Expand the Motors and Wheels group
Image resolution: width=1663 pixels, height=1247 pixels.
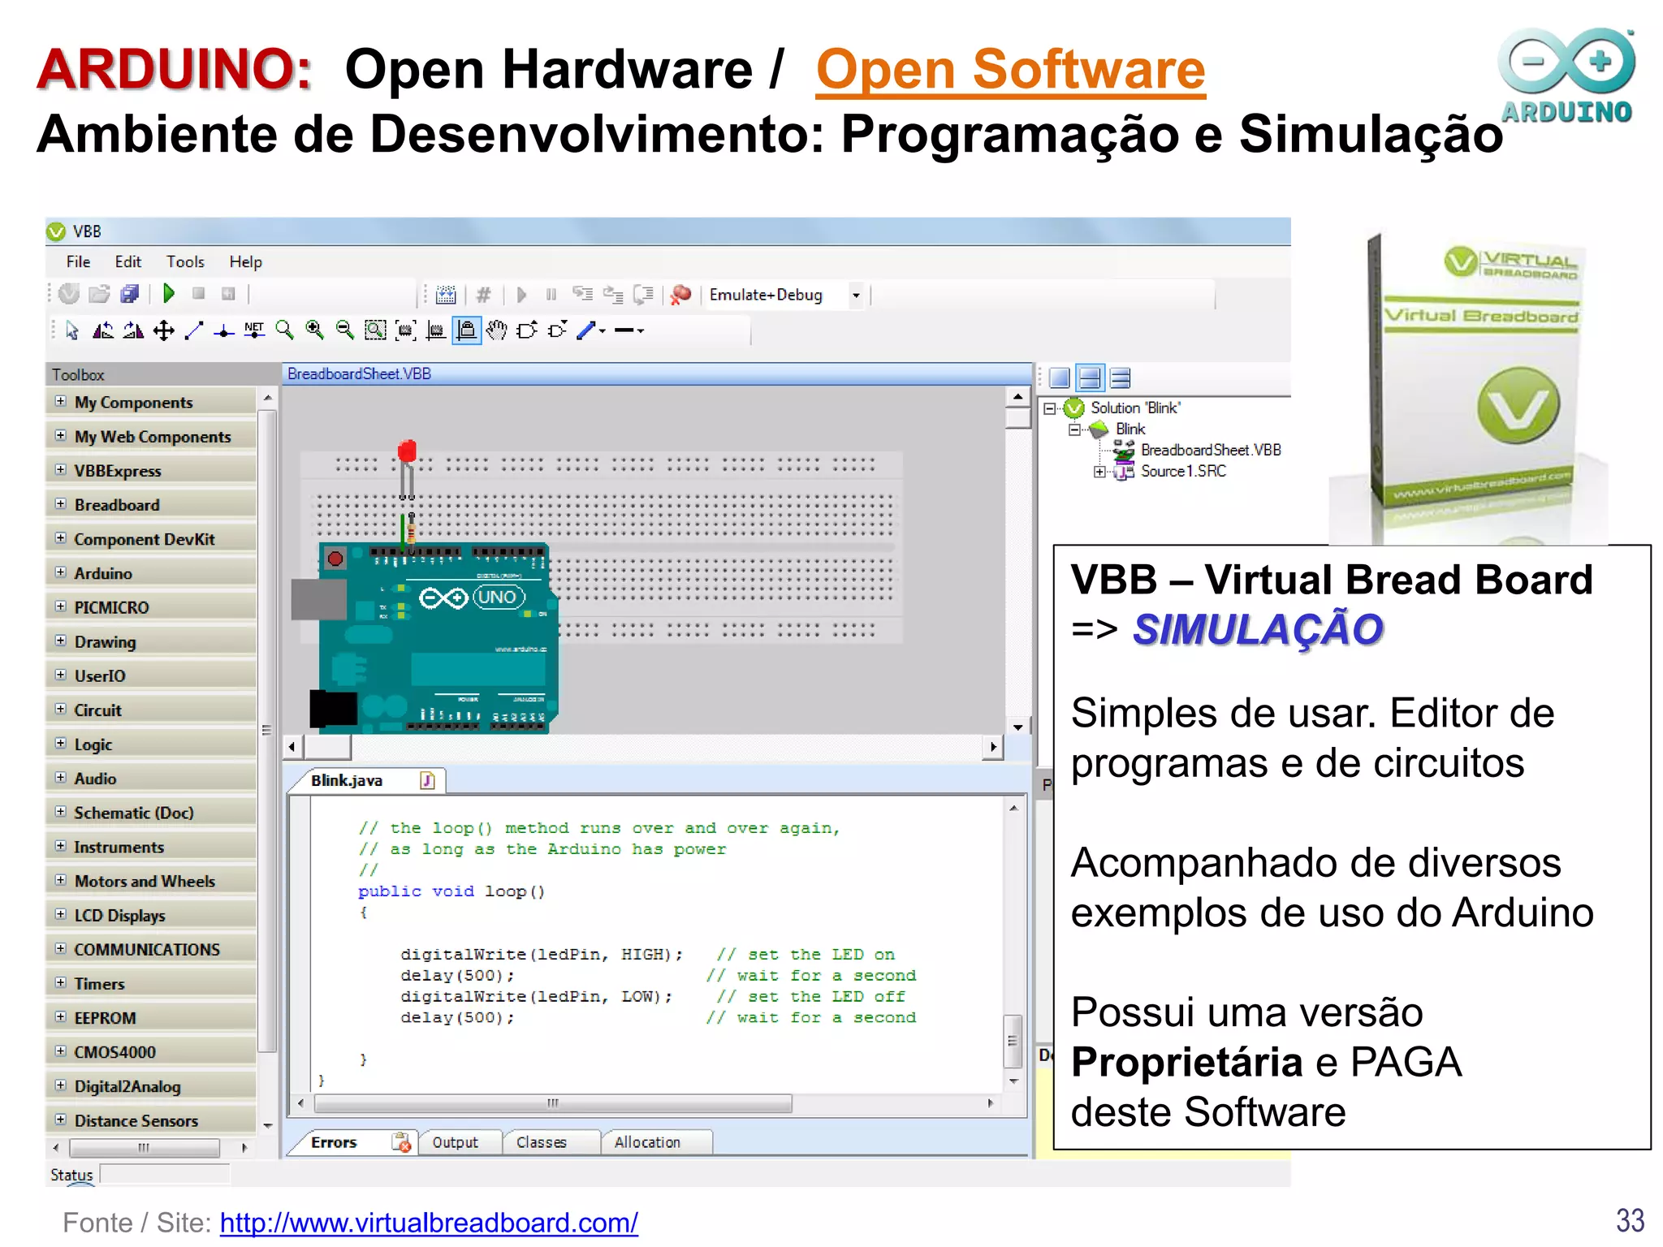point(60,880)
